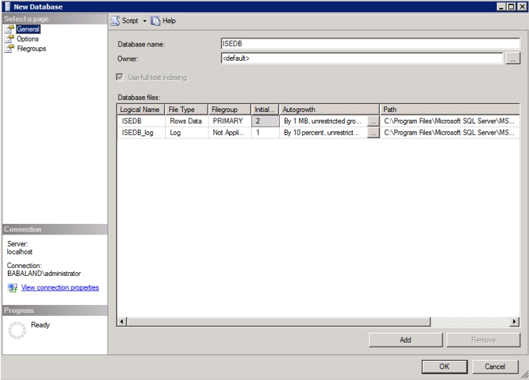
Task: Click the Path column header
Action: (x=450, y=110)
